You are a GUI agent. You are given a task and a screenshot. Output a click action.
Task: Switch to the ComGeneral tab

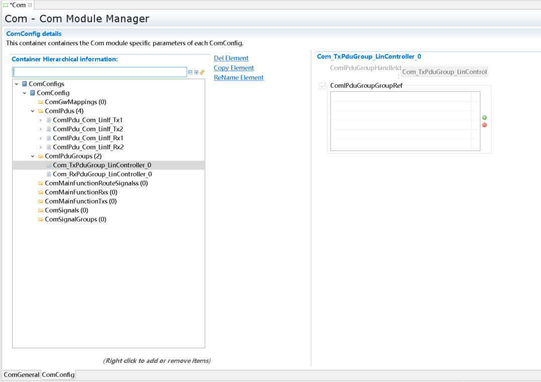pos(22,375)
